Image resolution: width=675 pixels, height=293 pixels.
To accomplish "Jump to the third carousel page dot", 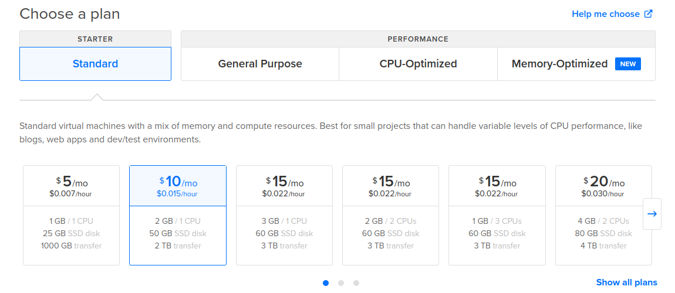I will tap(356, 283).
